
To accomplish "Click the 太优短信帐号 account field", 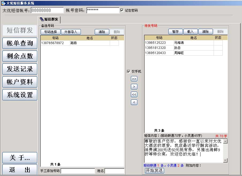I will 47,10.
